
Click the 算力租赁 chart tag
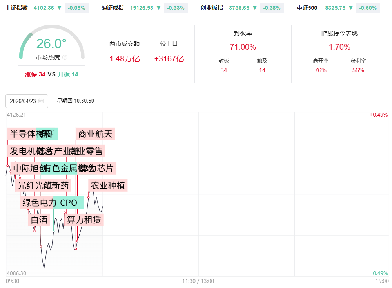point(84,220)
